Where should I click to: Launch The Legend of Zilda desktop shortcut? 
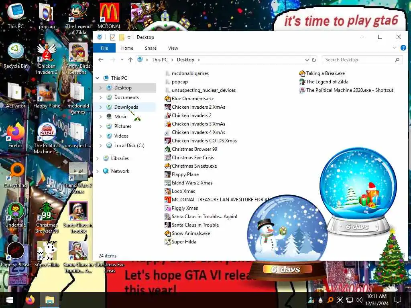pos(78,18)
